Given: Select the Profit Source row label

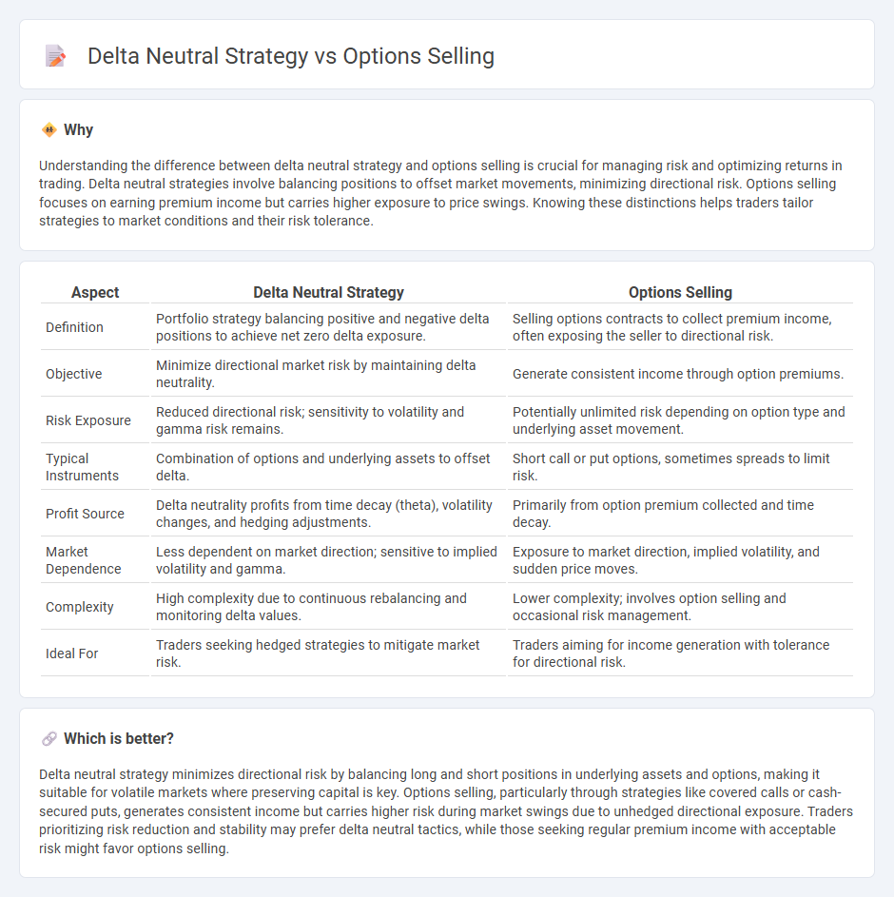Looking at the screenshot, I should 85,514.
